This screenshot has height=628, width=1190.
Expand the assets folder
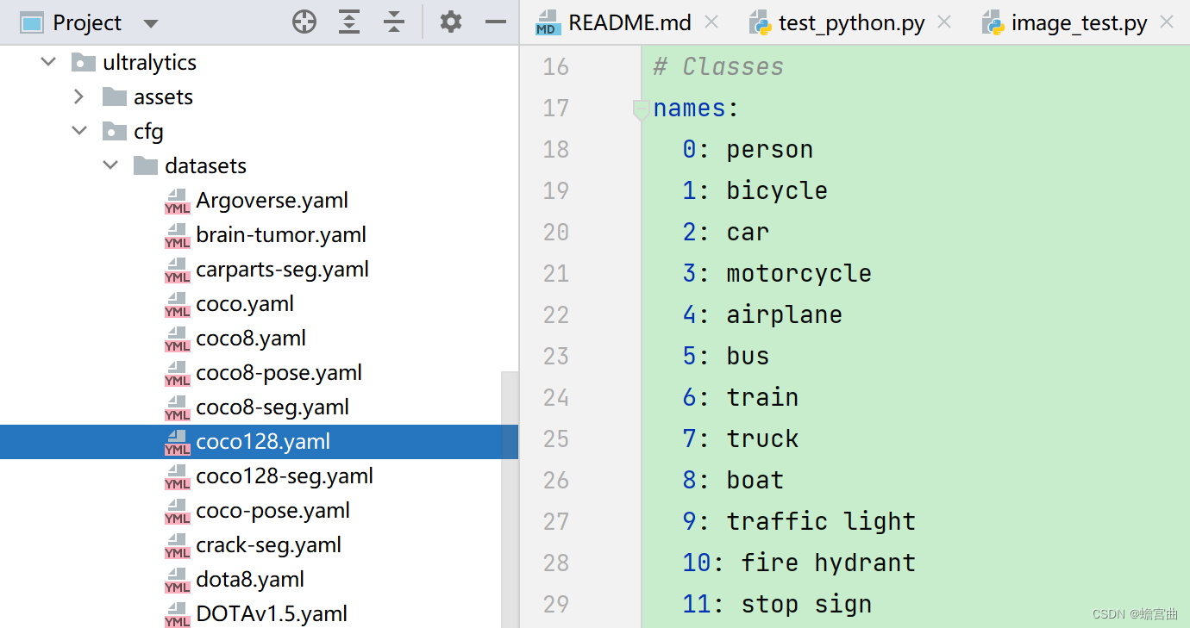click(79, 96)
